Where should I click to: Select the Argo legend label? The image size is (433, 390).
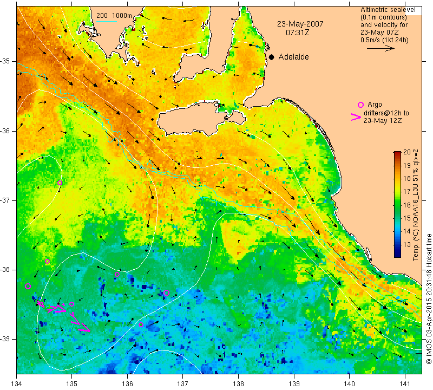point(375,105)
